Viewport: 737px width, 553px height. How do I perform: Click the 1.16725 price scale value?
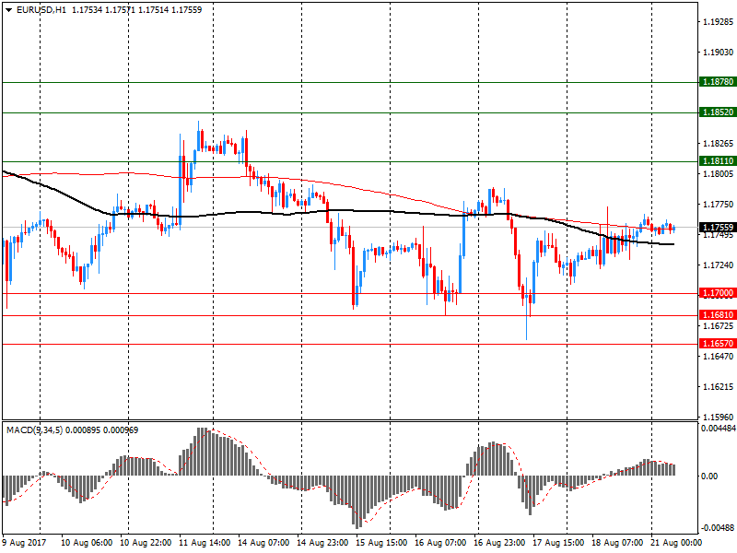click(719, 326)
